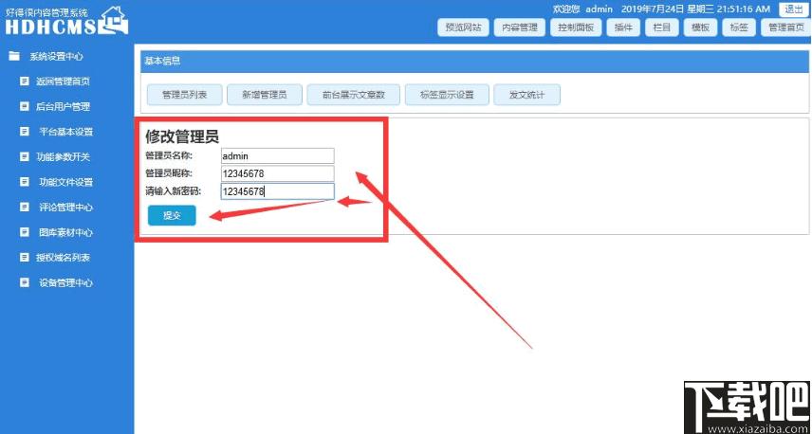The image size is (812, 434).
Task: Click the 退出 logout button
Action: pyautogui.click(x=793, y=9)
